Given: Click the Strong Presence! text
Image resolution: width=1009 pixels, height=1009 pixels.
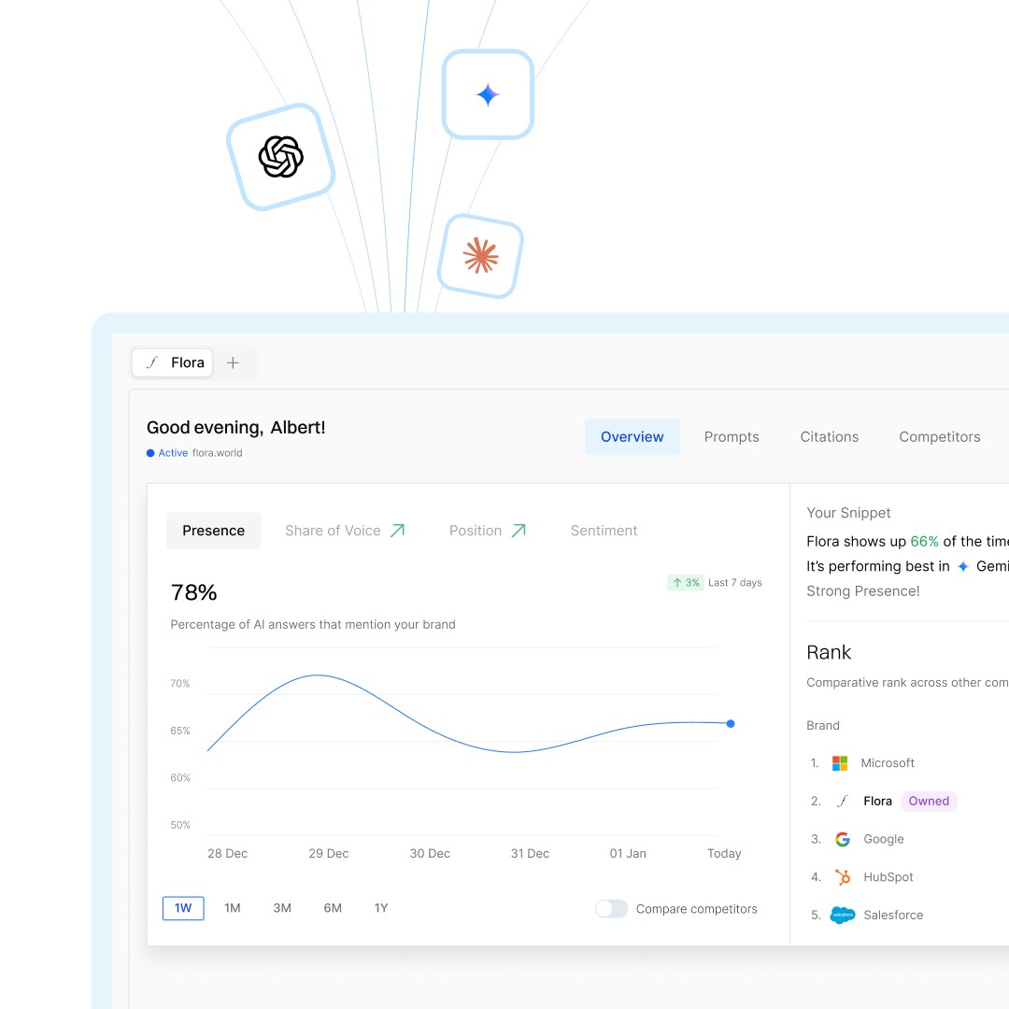Looking at the screenshot, I should pos(863,590).
